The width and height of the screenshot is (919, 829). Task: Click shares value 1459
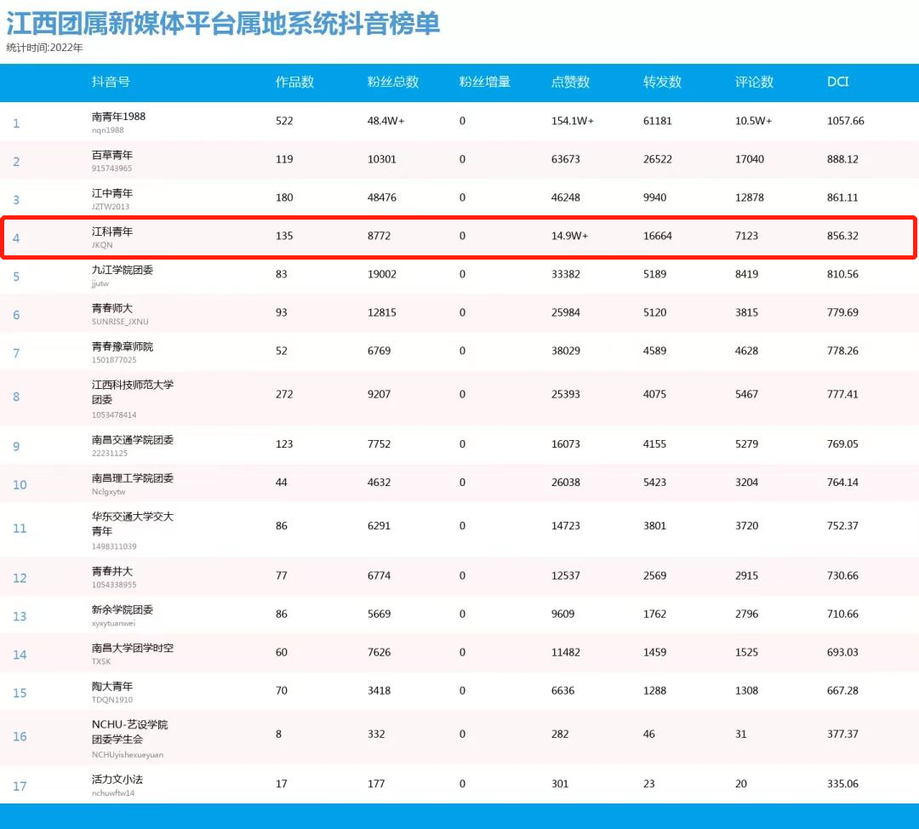click(x=654, y=652)
